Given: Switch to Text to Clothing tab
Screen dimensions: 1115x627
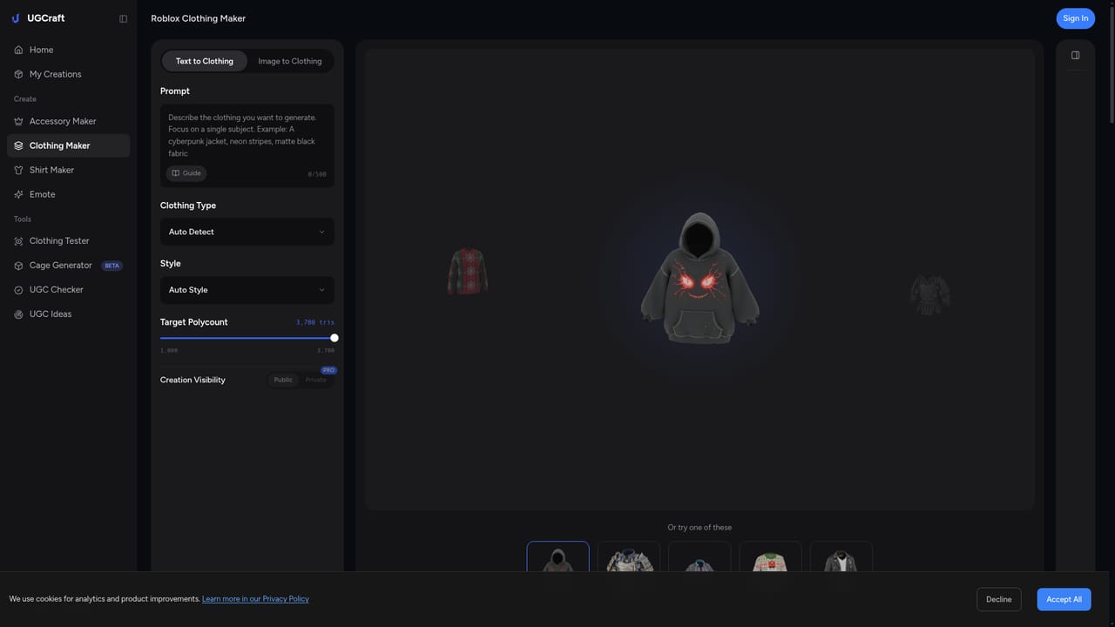Looking at the screenshot, I should pos(205,61).
